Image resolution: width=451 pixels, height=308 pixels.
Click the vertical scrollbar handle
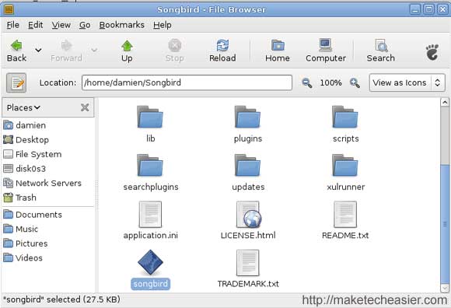[x=445, y=224]
